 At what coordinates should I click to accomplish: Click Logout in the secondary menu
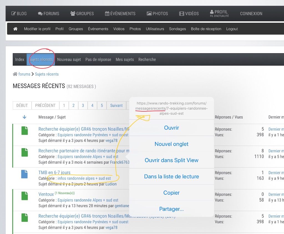point(232,29)
